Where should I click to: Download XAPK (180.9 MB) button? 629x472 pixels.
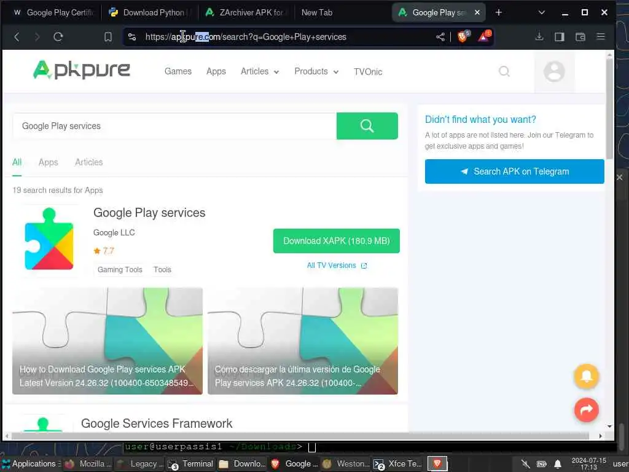coord(336,241)
